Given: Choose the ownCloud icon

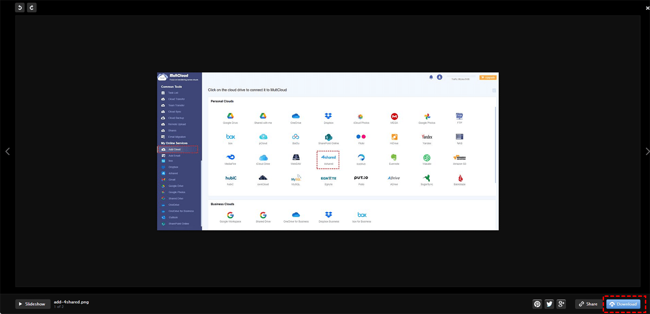Looking at the screenshot, I should [x=263, y=178].
